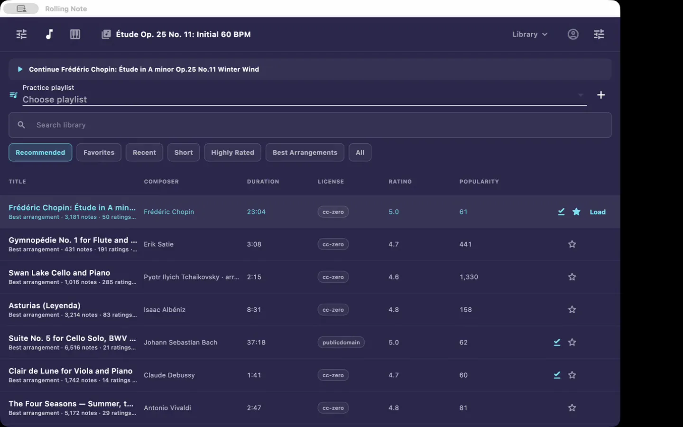This screenshot has width=683, height=427.
Task: Click the search magnifier icon
Action: coord(21,125)
